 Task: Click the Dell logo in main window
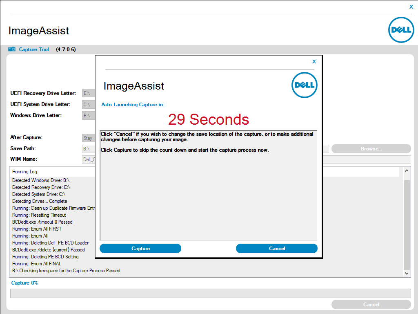(x=401, y=29)
